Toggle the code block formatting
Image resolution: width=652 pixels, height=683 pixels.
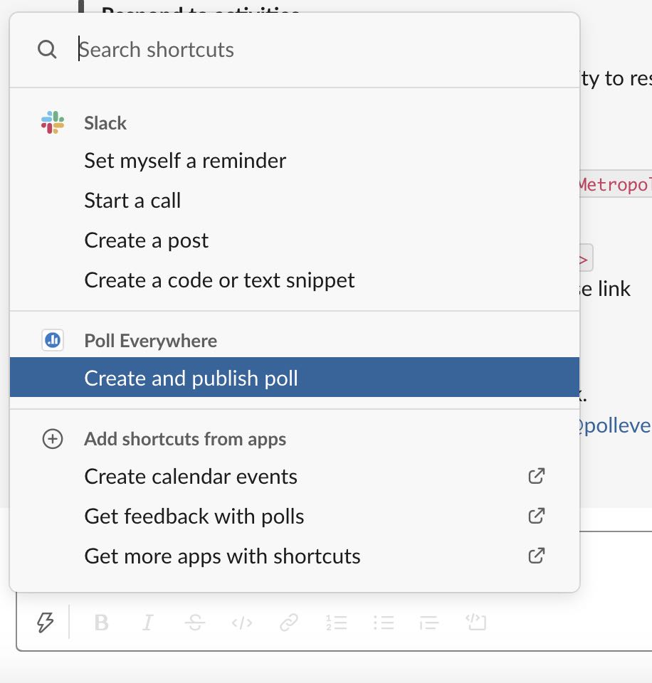pos(475,623)
